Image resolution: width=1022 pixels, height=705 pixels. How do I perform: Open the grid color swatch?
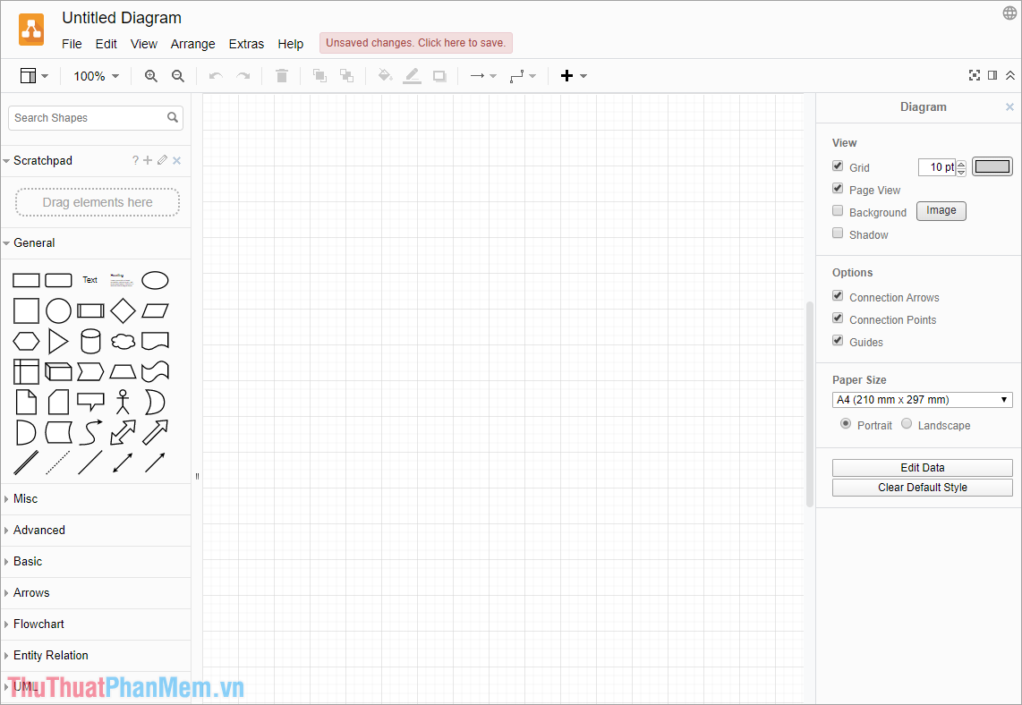click(x=992, y=166)
